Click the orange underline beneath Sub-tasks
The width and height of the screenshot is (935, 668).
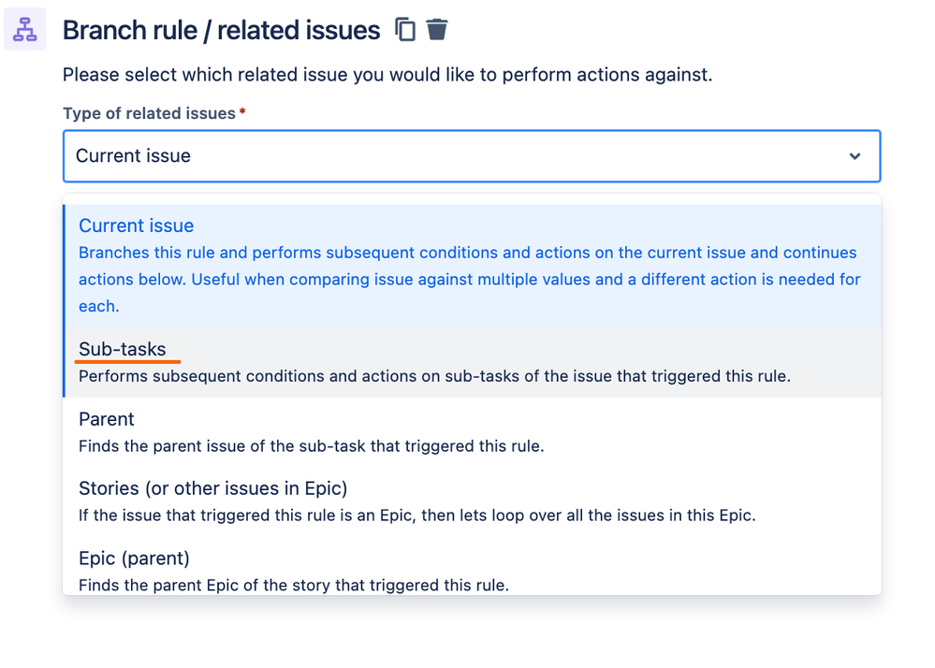(x=127, y=361)
